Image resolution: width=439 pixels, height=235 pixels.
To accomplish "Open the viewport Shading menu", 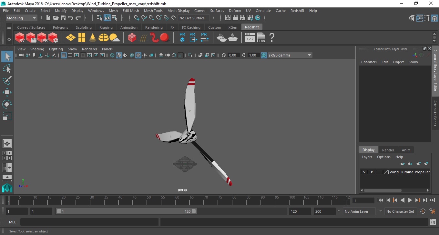I will click(x=37, y=49).
